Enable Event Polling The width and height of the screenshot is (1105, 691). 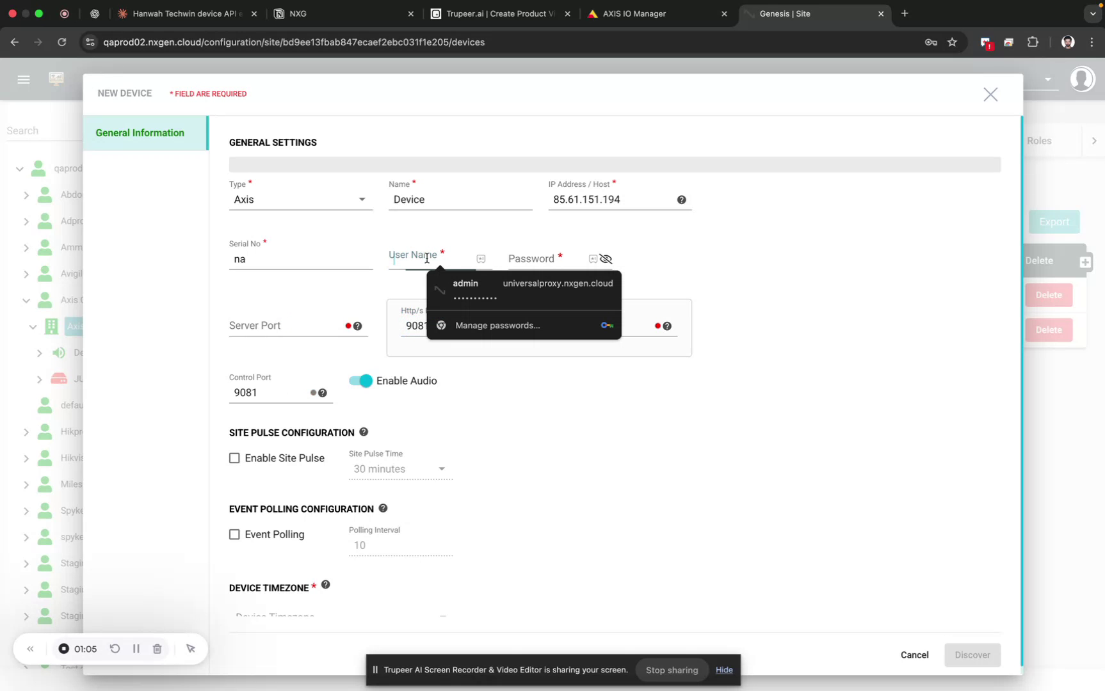pyautogui.click(x=234, y=534)
